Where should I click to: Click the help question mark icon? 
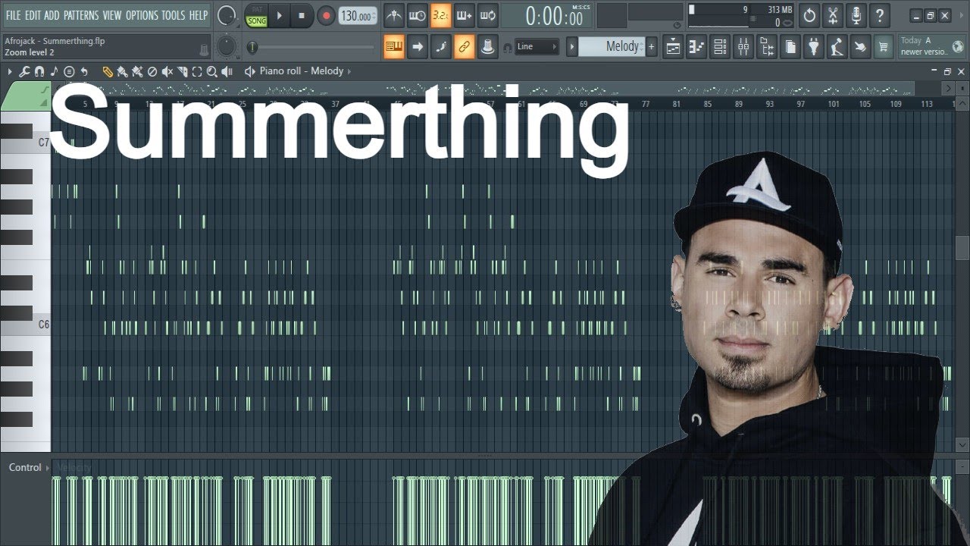click(880, 15)
